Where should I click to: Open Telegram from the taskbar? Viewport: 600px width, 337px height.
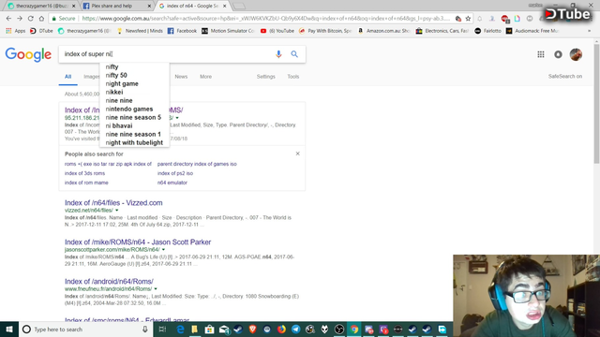(x=296, y=330)
